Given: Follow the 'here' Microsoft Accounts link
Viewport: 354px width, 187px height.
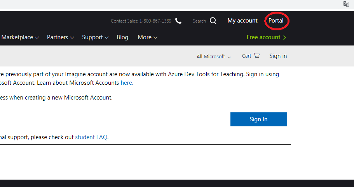Looking at the screenshot, I should pos(126,83).
